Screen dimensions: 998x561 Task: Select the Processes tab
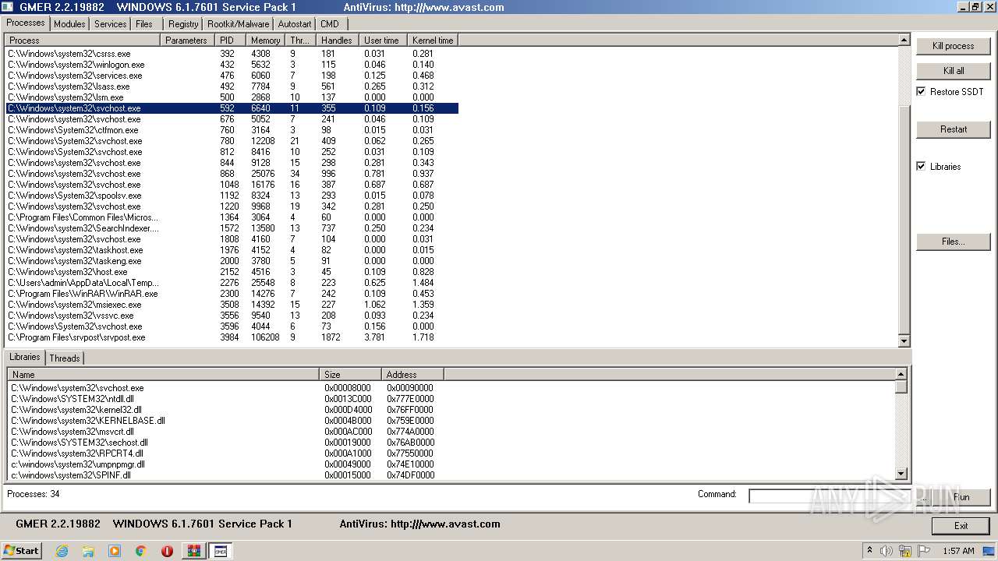(26, 23)
